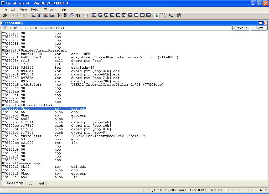The width and height of the screenshot is (269, 194).
Task: Open the Watch window toolbar icon
Action: [100, 16]
